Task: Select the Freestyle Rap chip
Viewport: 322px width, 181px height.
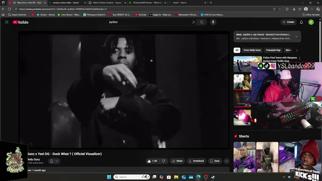Action: click(x=273, y=50)
